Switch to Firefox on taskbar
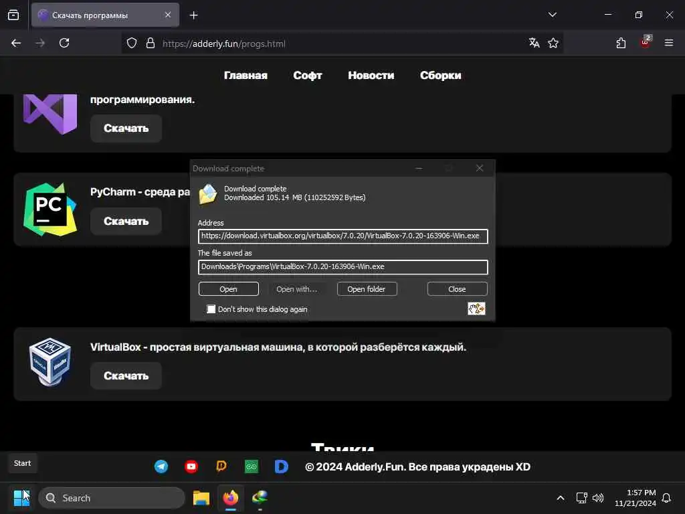 [x=231, y=498]
